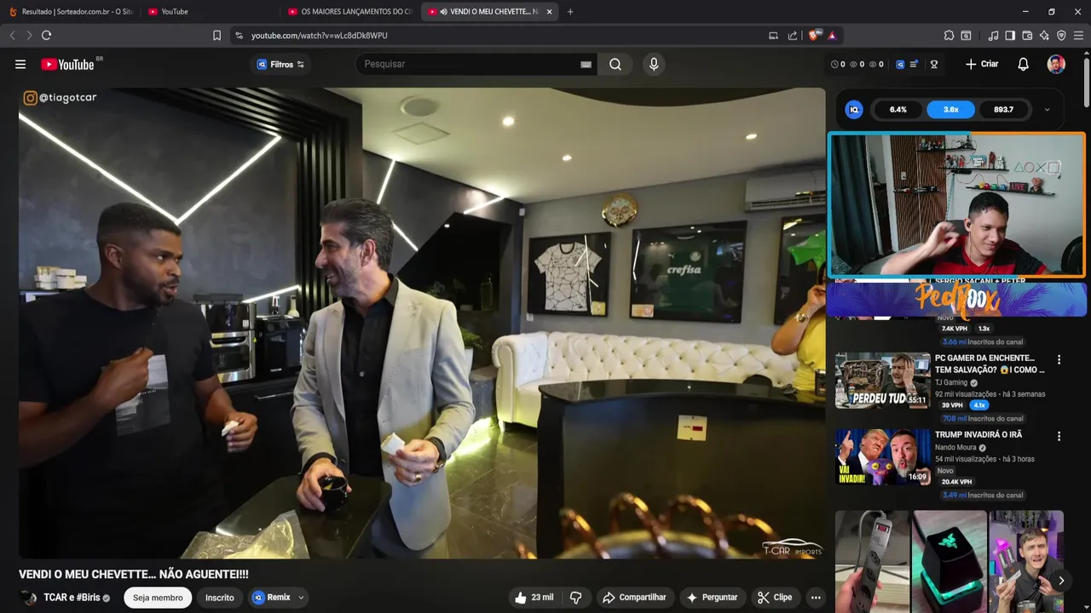Open more actions menu under video
Screen dimensions: 1091x613
pyautogui.click(x=816, y=597)
